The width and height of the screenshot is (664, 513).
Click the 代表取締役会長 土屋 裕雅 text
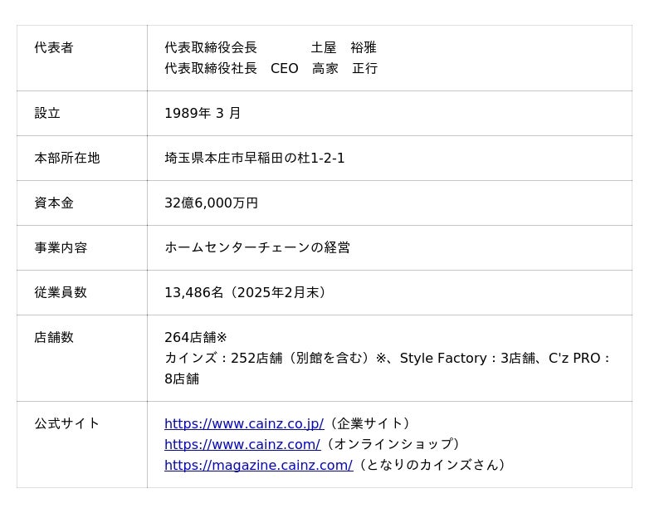pyautogui.click(x=270, y=48)
